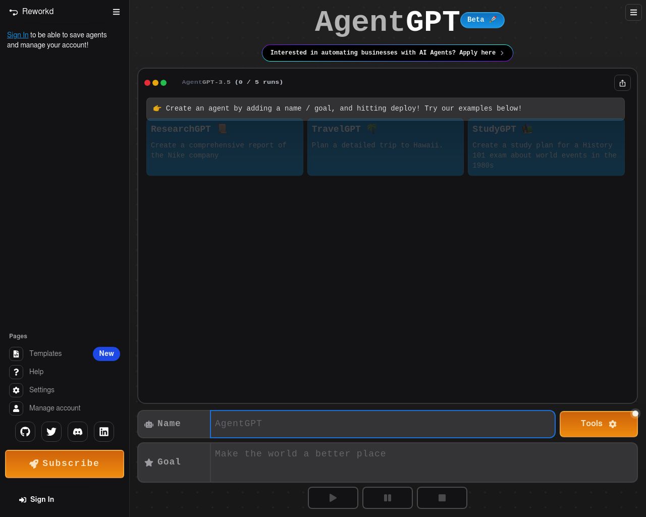Image resolution: width=646 pixels, height=517 pixels.
Task: Open the Discord icon link
Action: tap(78, 432)
